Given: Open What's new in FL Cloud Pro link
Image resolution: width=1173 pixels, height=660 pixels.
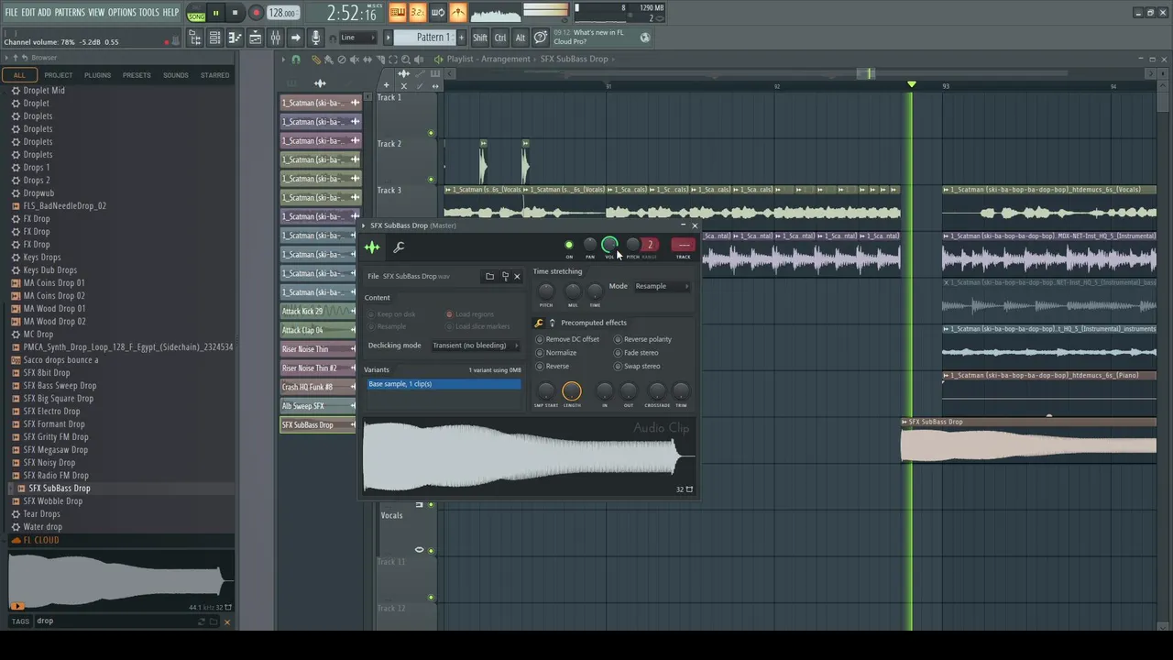Looking at the screenshot, I should click(x=600, y=37).
